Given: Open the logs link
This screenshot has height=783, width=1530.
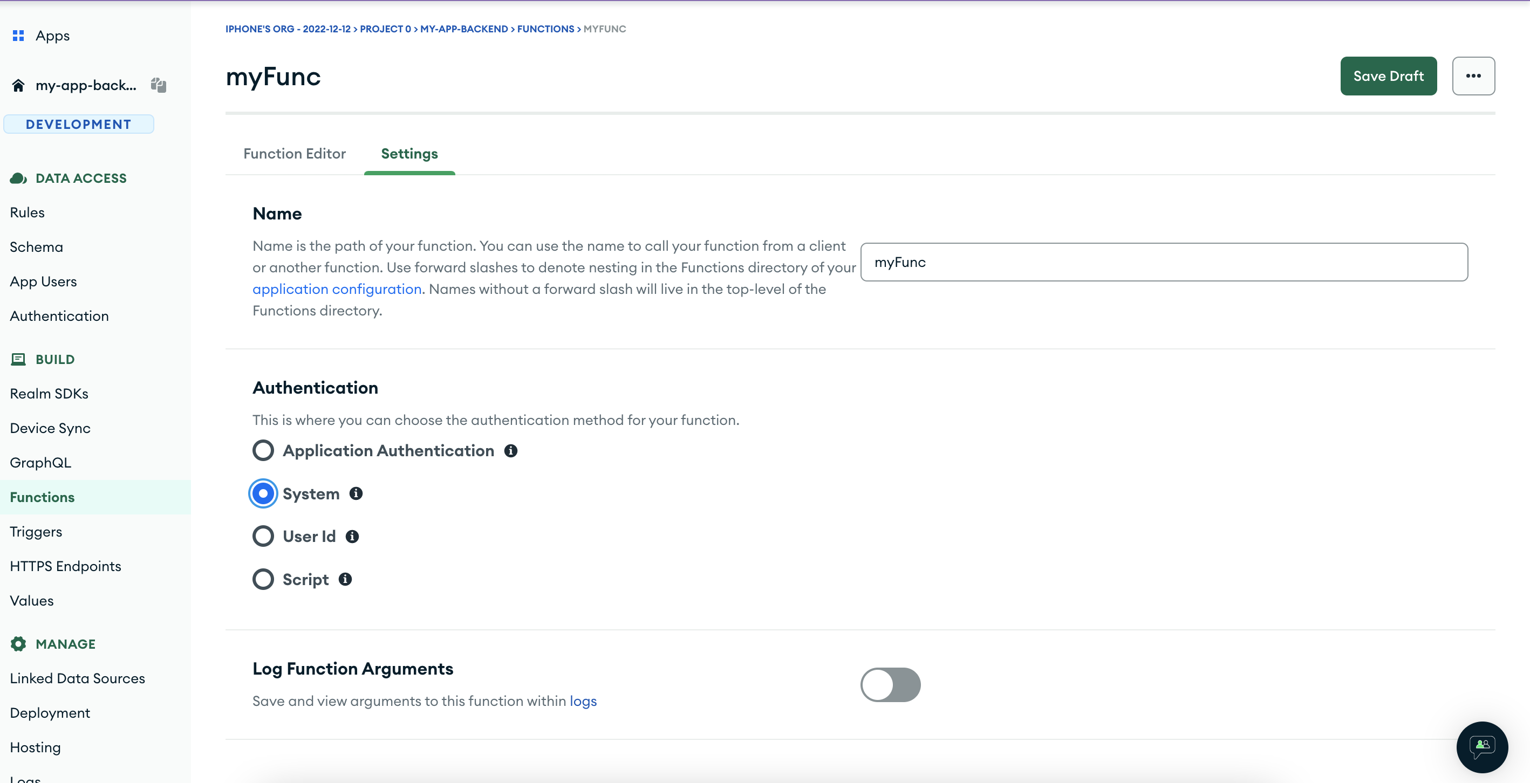Looking at the screenshot, I should (x=583, y=701).
